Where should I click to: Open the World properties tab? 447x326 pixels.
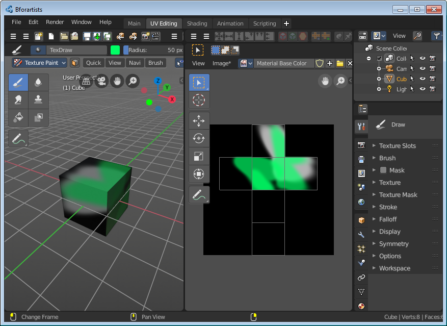coord(361,202)
